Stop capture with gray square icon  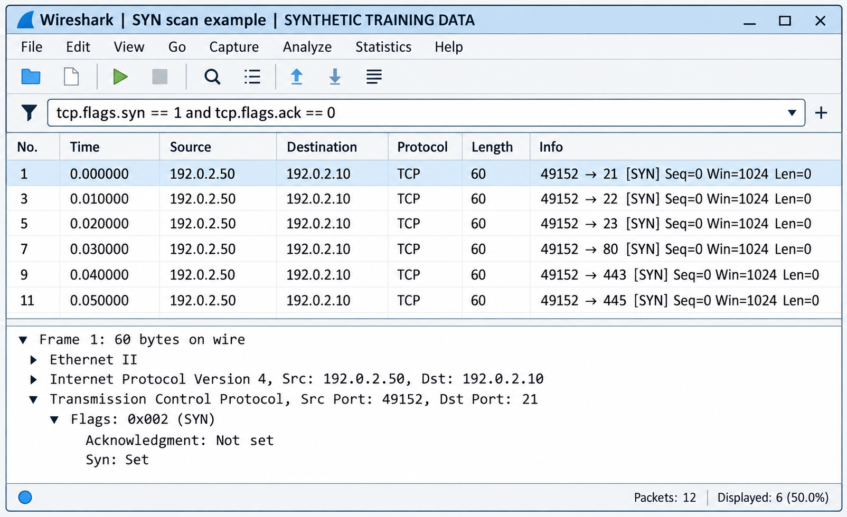159,77
